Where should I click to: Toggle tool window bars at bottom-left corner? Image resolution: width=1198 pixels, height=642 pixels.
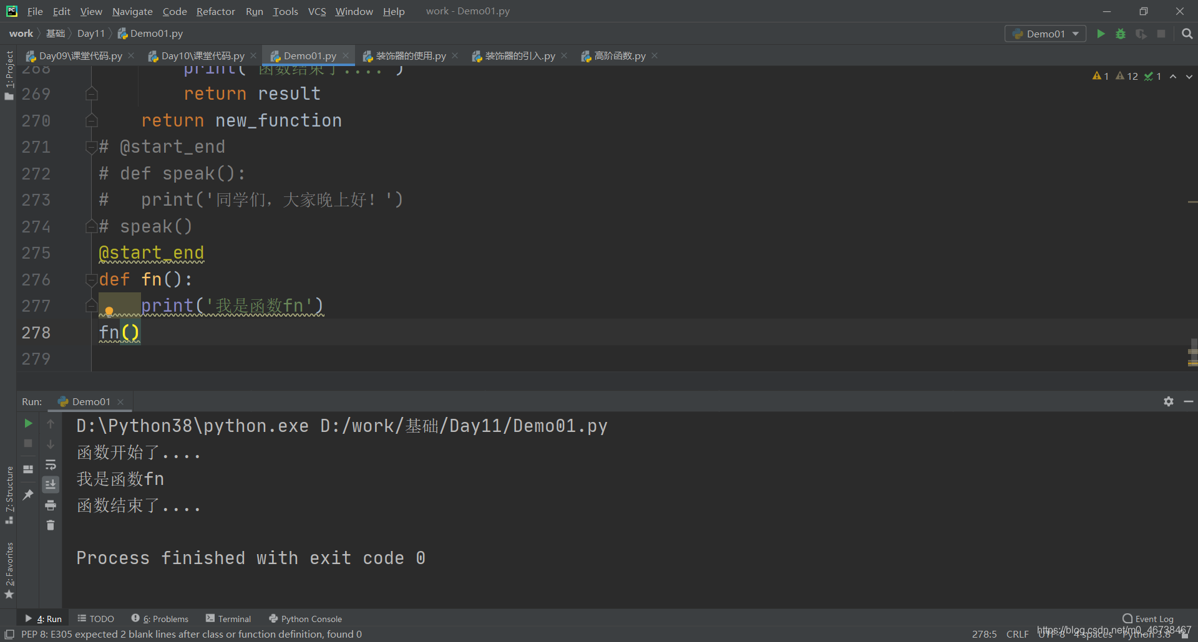pos(9,634)
